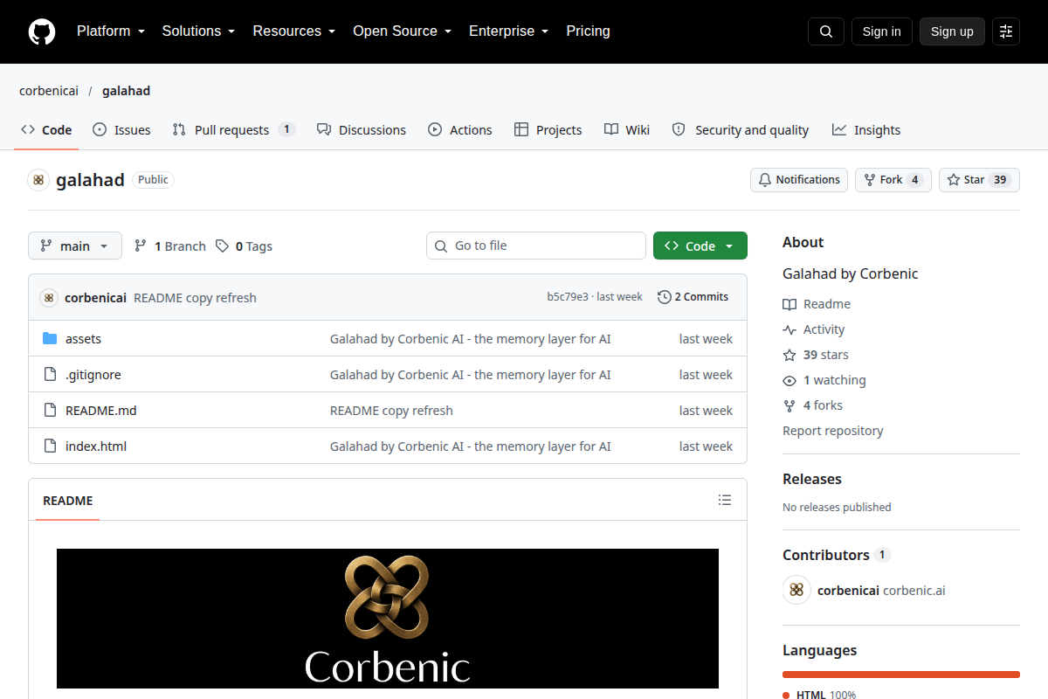
Task: Expand the green Code dropdown
Action: [x=700, y=246]
